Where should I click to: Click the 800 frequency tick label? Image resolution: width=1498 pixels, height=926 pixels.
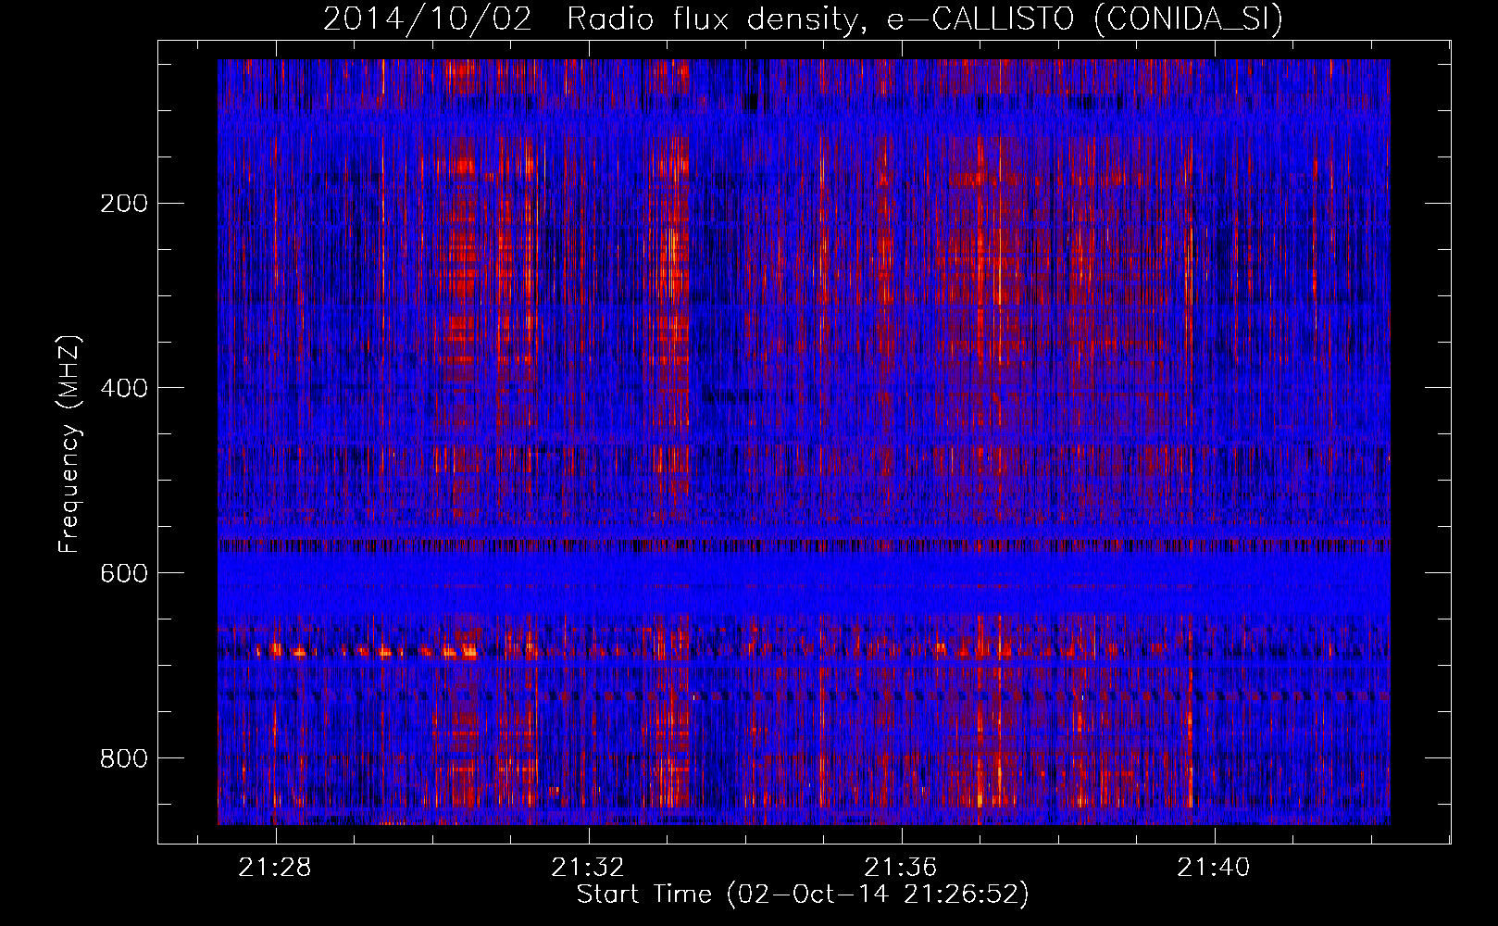(x=124, y=758)
